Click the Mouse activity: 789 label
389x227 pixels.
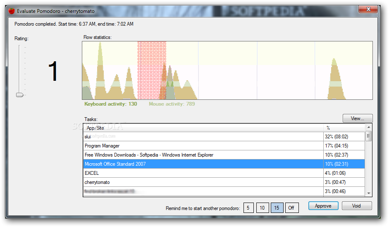click(172, 104)
